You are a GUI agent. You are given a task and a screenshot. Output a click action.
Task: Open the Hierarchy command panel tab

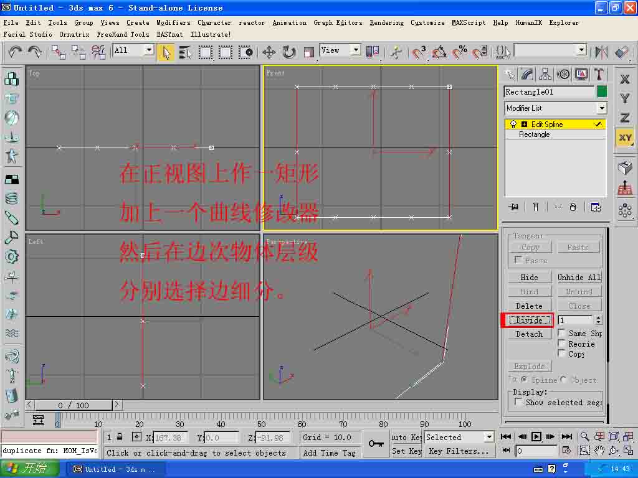pyautogui.click(x=545, y=75)
